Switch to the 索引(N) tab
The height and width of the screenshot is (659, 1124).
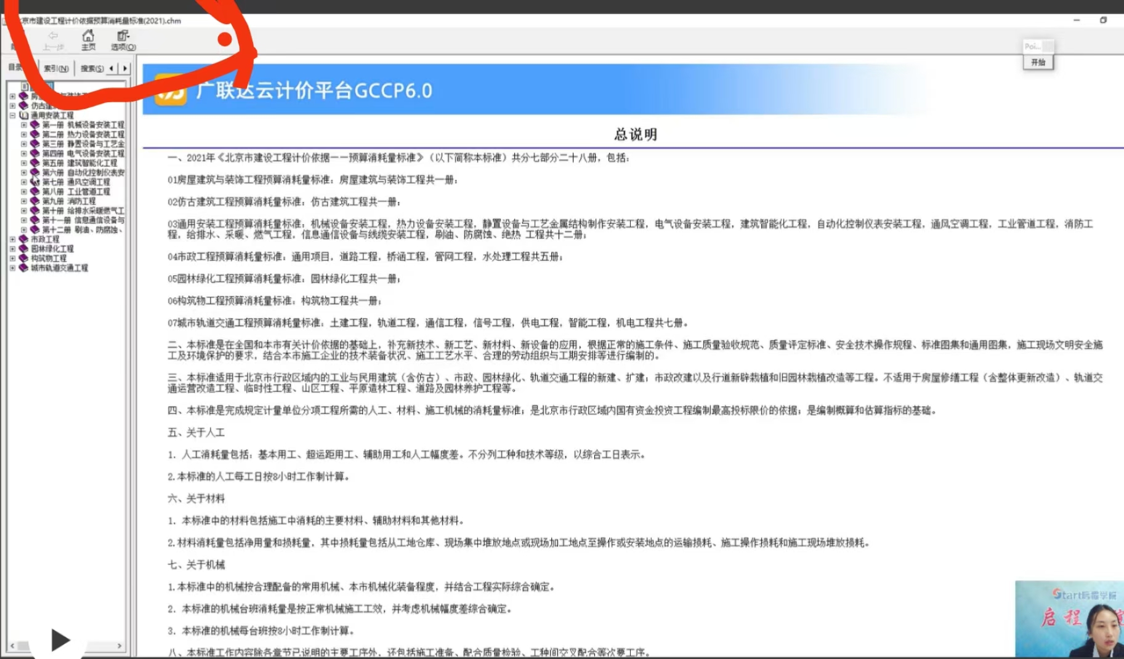pyautogui.click(x=56, y=68)
